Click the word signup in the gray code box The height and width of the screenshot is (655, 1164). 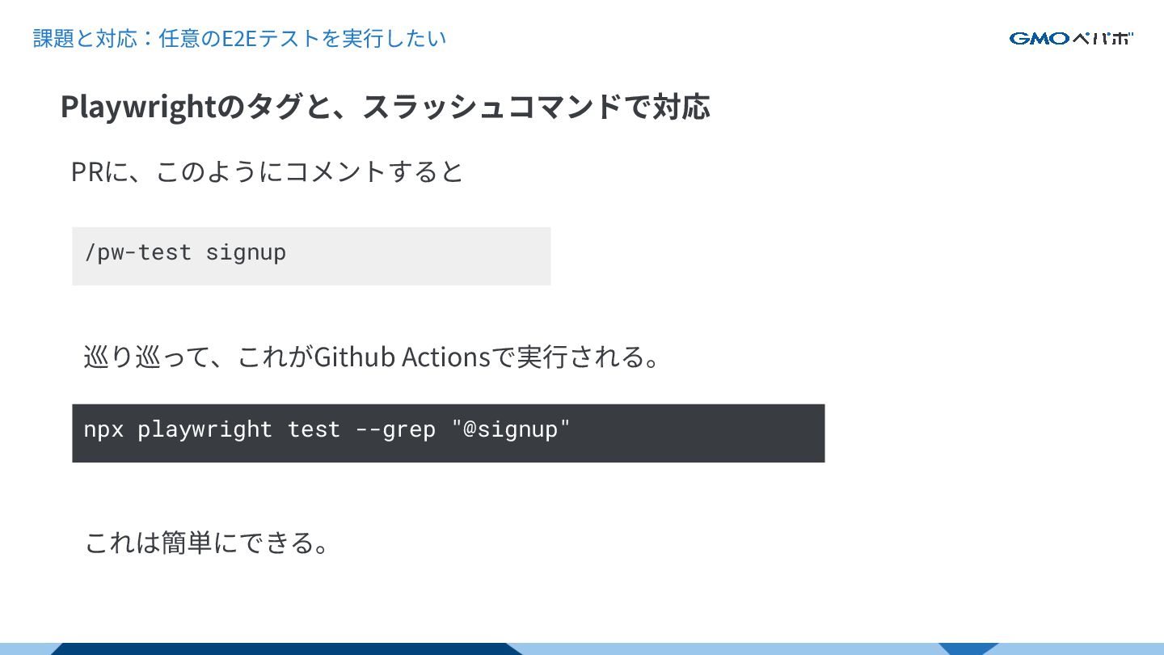245,252
